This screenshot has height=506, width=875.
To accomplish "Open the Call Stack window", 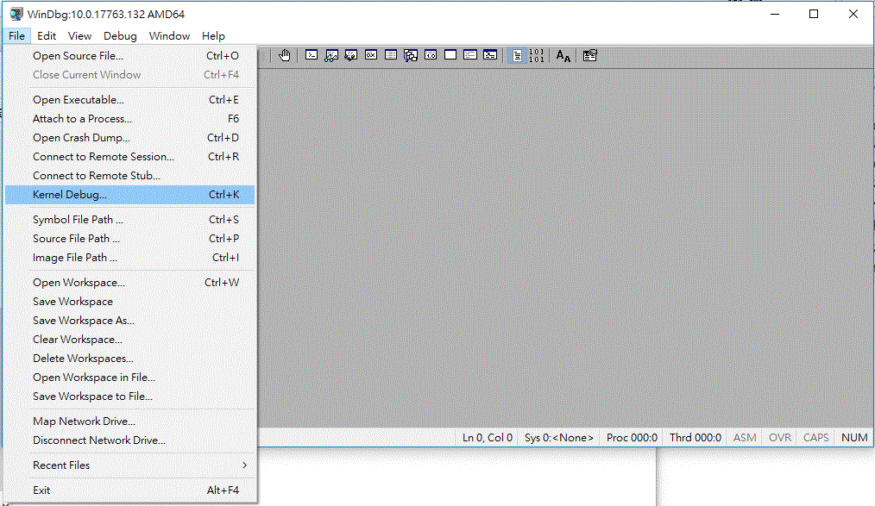I will [411, 54].
